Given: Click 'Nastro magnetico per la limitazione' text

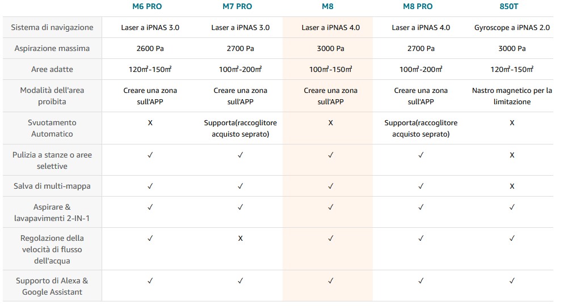Looking at the screenshot, I should tap(512, 96).
